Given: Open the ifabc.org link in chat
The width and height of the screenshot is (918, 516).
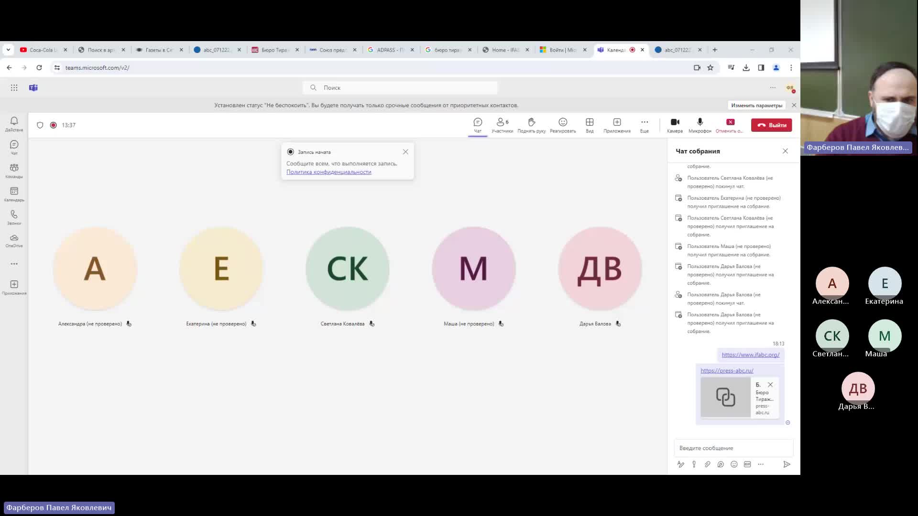Looking at the screenshot, I should tap(750, 355).
